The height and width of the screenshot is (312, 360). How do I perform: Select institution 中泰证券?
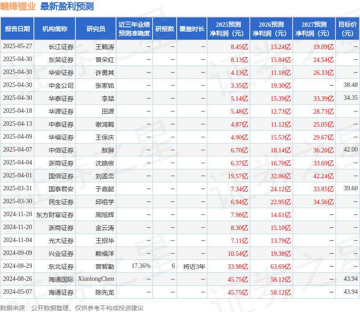point(61,124)
